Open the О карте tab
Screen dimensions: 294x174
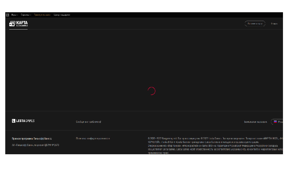(x=274, y=23)
